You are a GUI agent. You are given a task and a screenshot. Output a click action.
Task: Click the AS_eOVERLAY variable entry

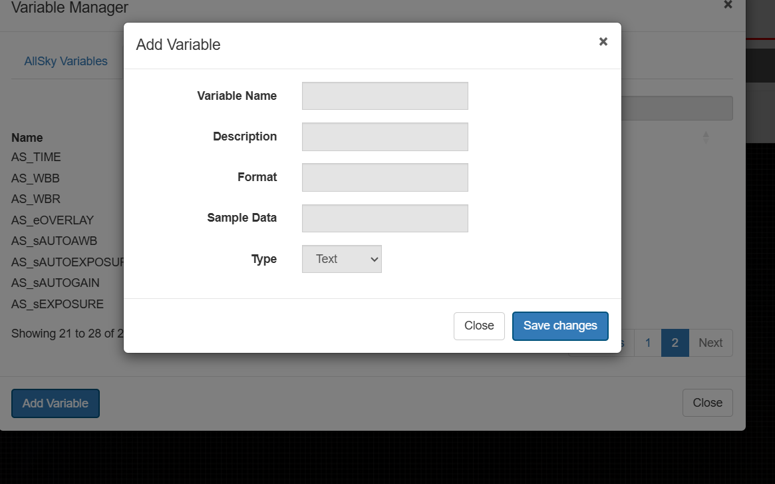(x=53, y=220)
